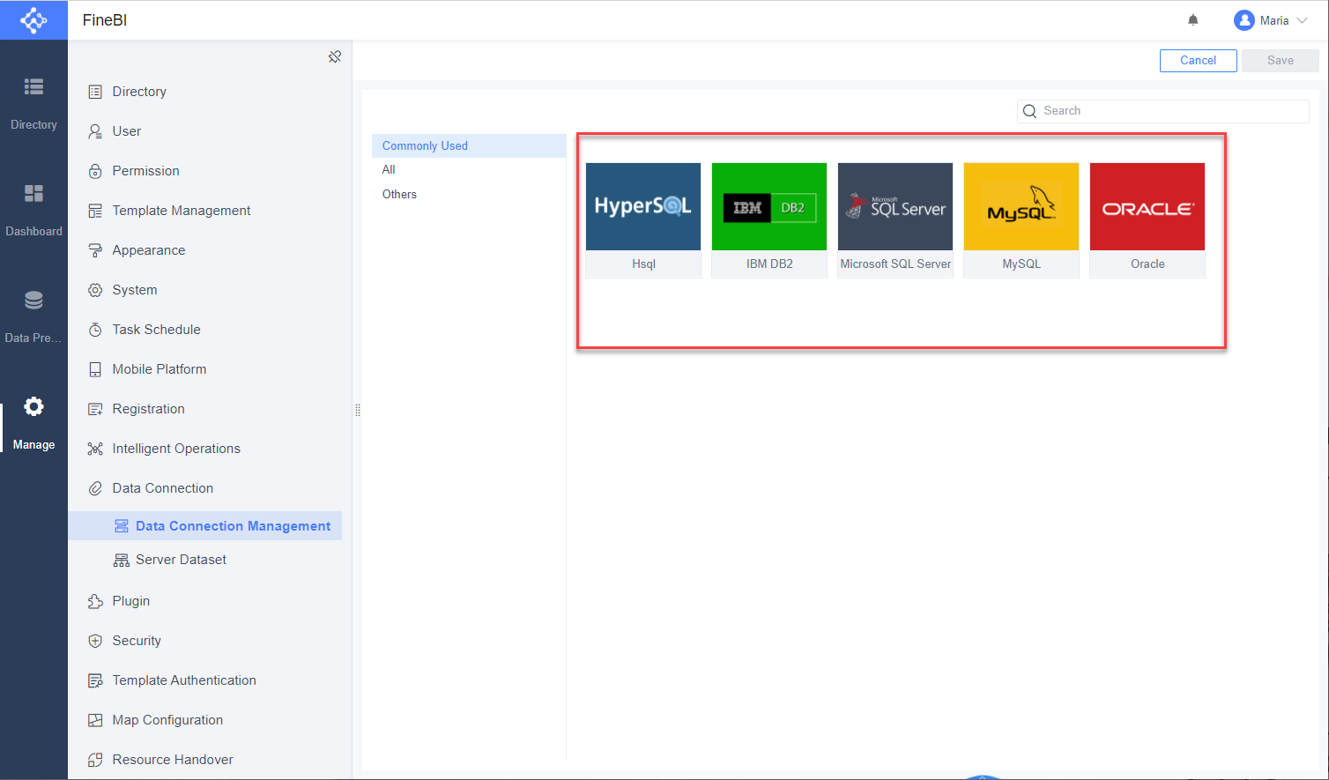Click the Cancel button

point(1198,61)
